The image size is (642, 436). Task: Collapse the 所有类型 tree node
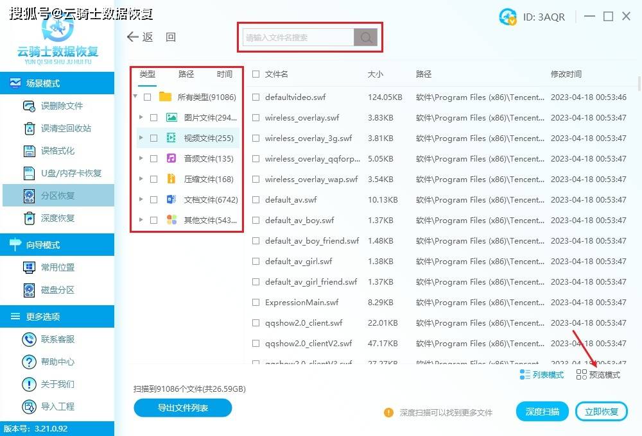pos(135,96)
